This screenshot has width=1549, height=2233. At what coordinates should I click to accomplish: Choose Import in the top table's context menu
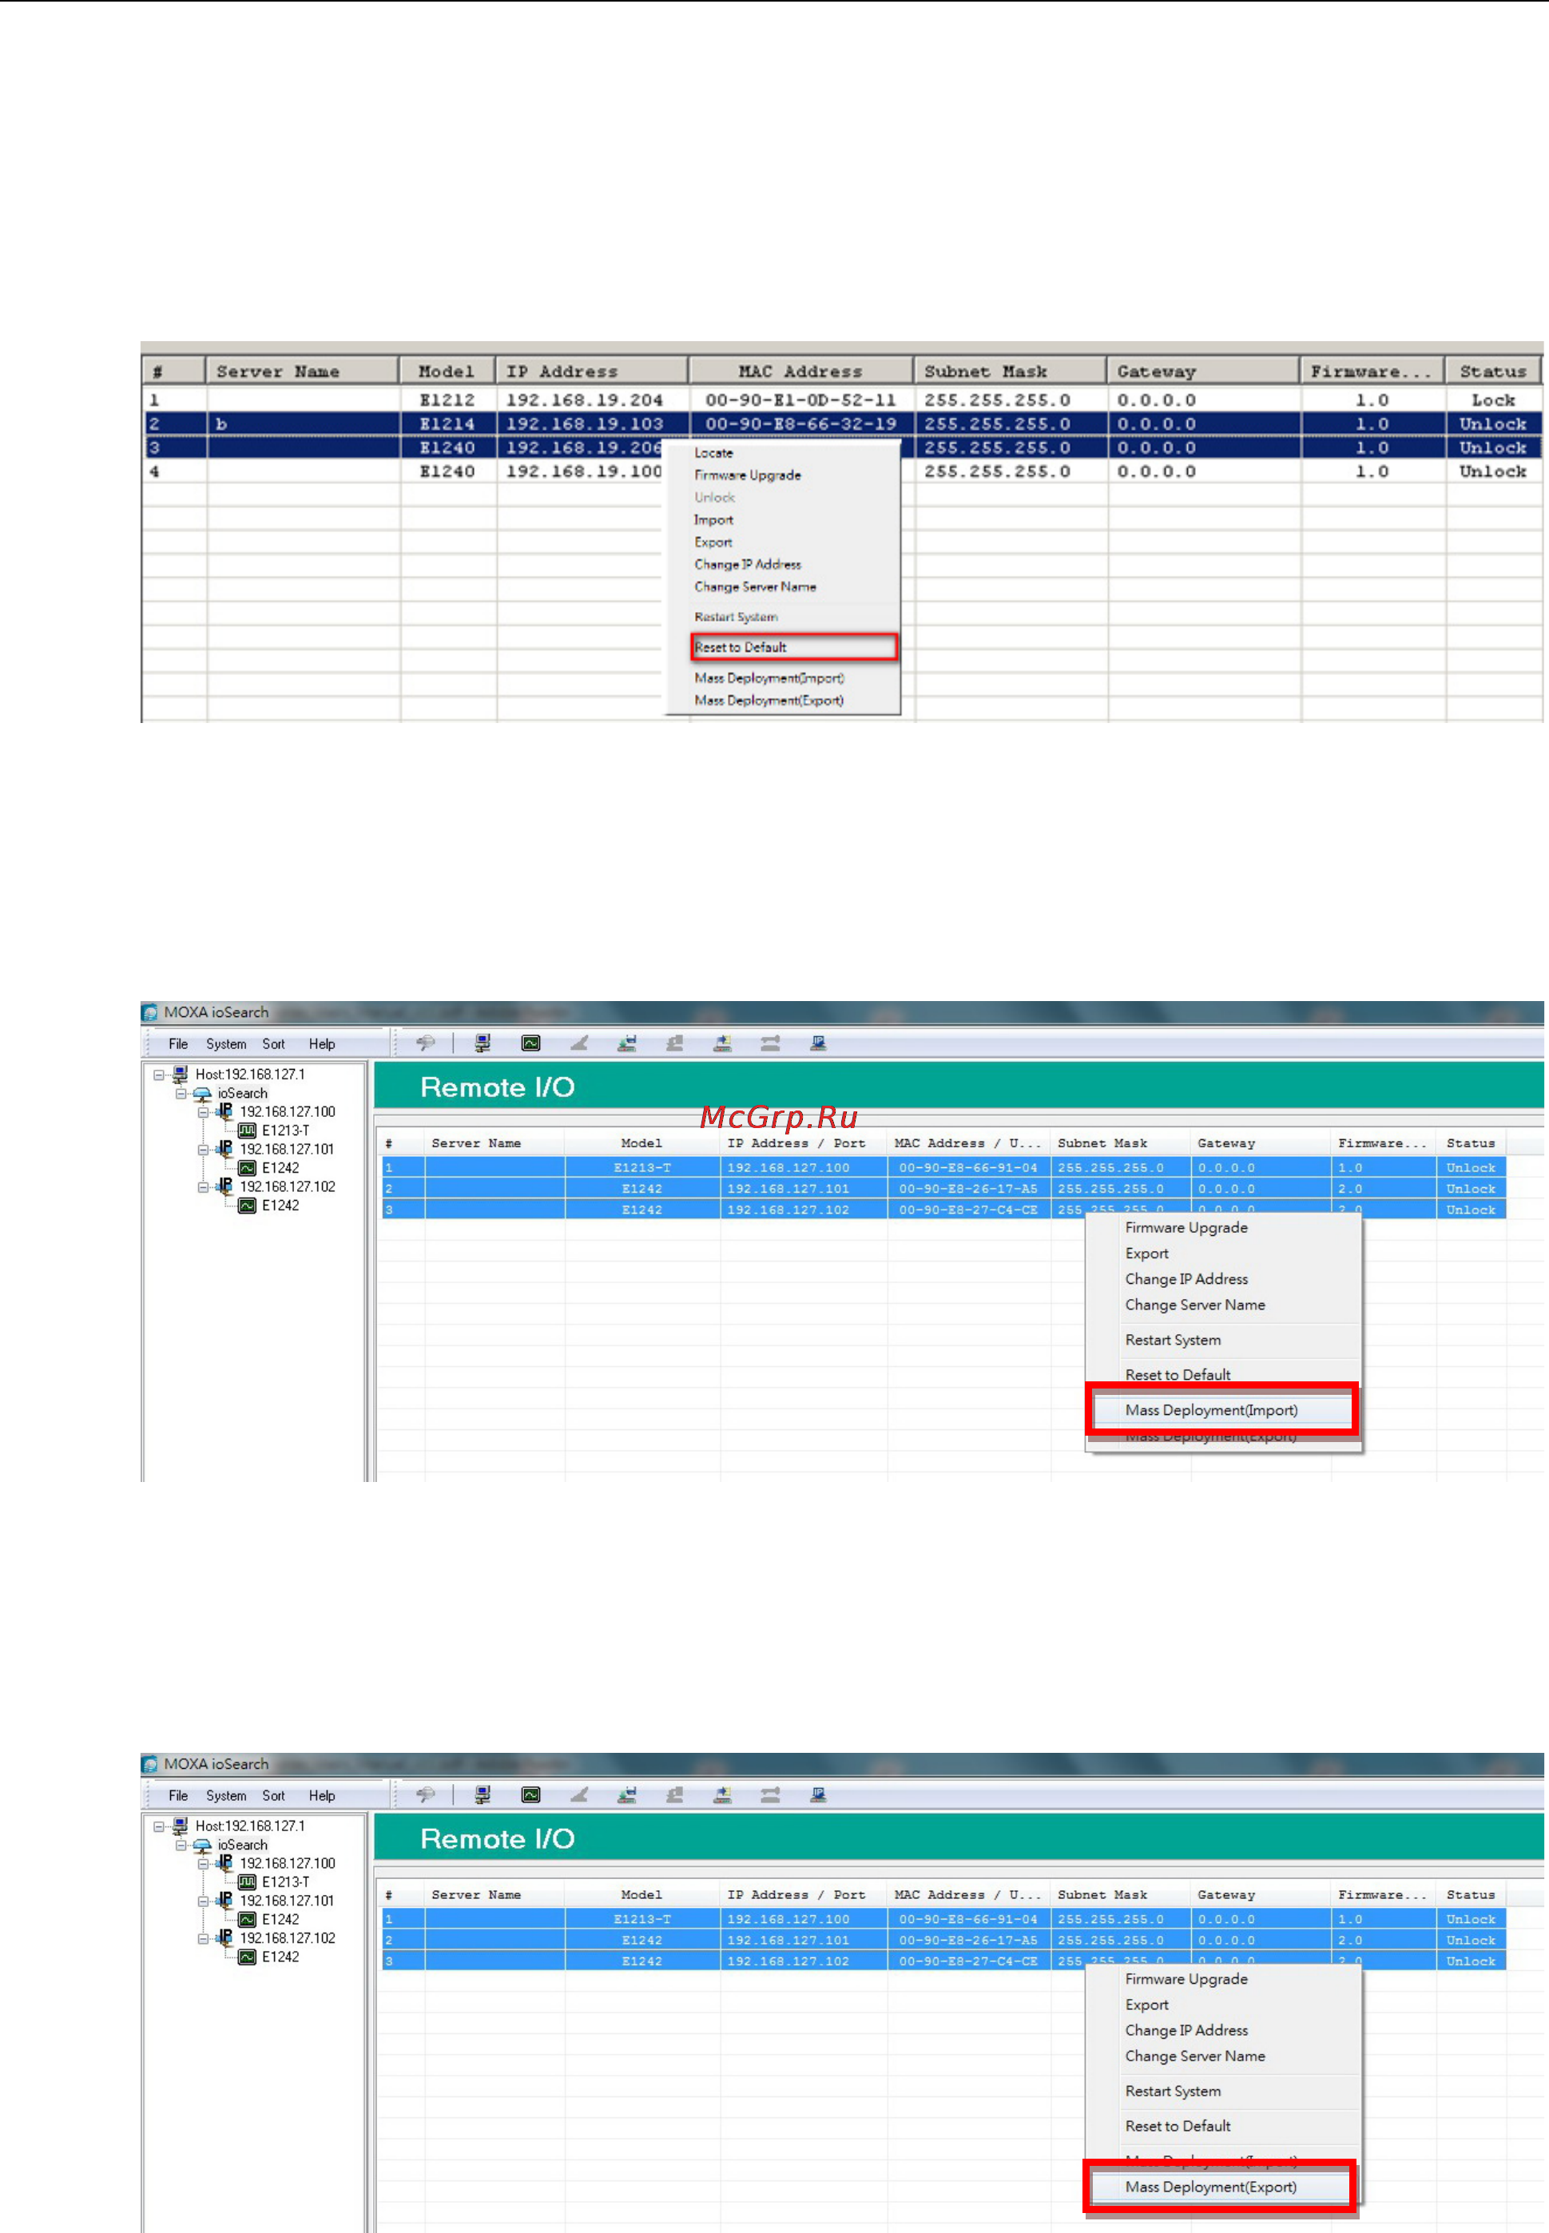713,520
